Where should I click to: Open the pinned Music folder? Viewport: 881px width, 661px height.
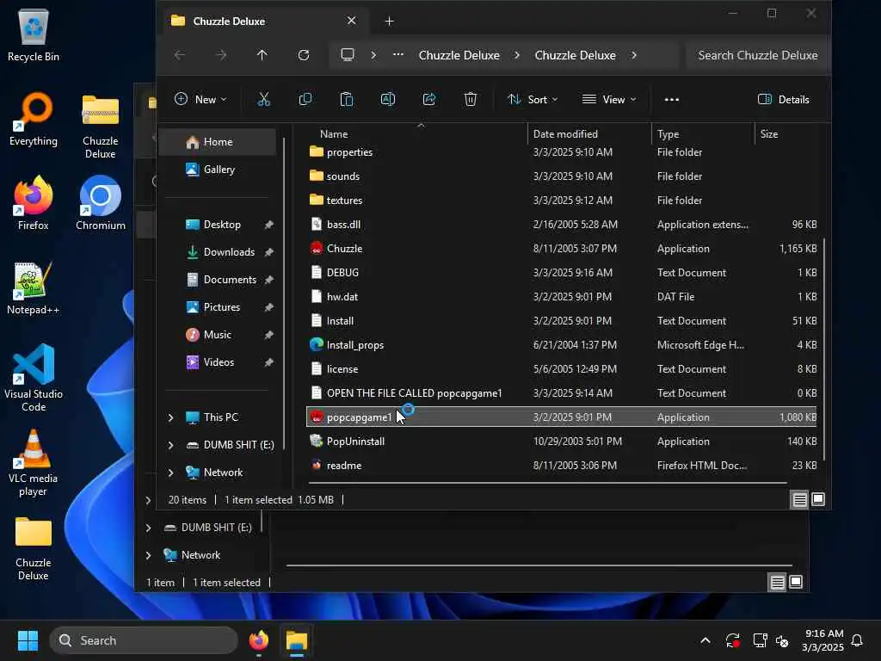click(218, 335)
